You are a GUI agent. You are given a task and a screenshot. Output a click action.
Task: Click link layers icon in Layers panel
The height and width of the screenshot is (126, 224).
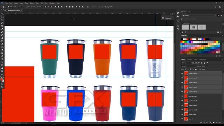click(201, 122)
